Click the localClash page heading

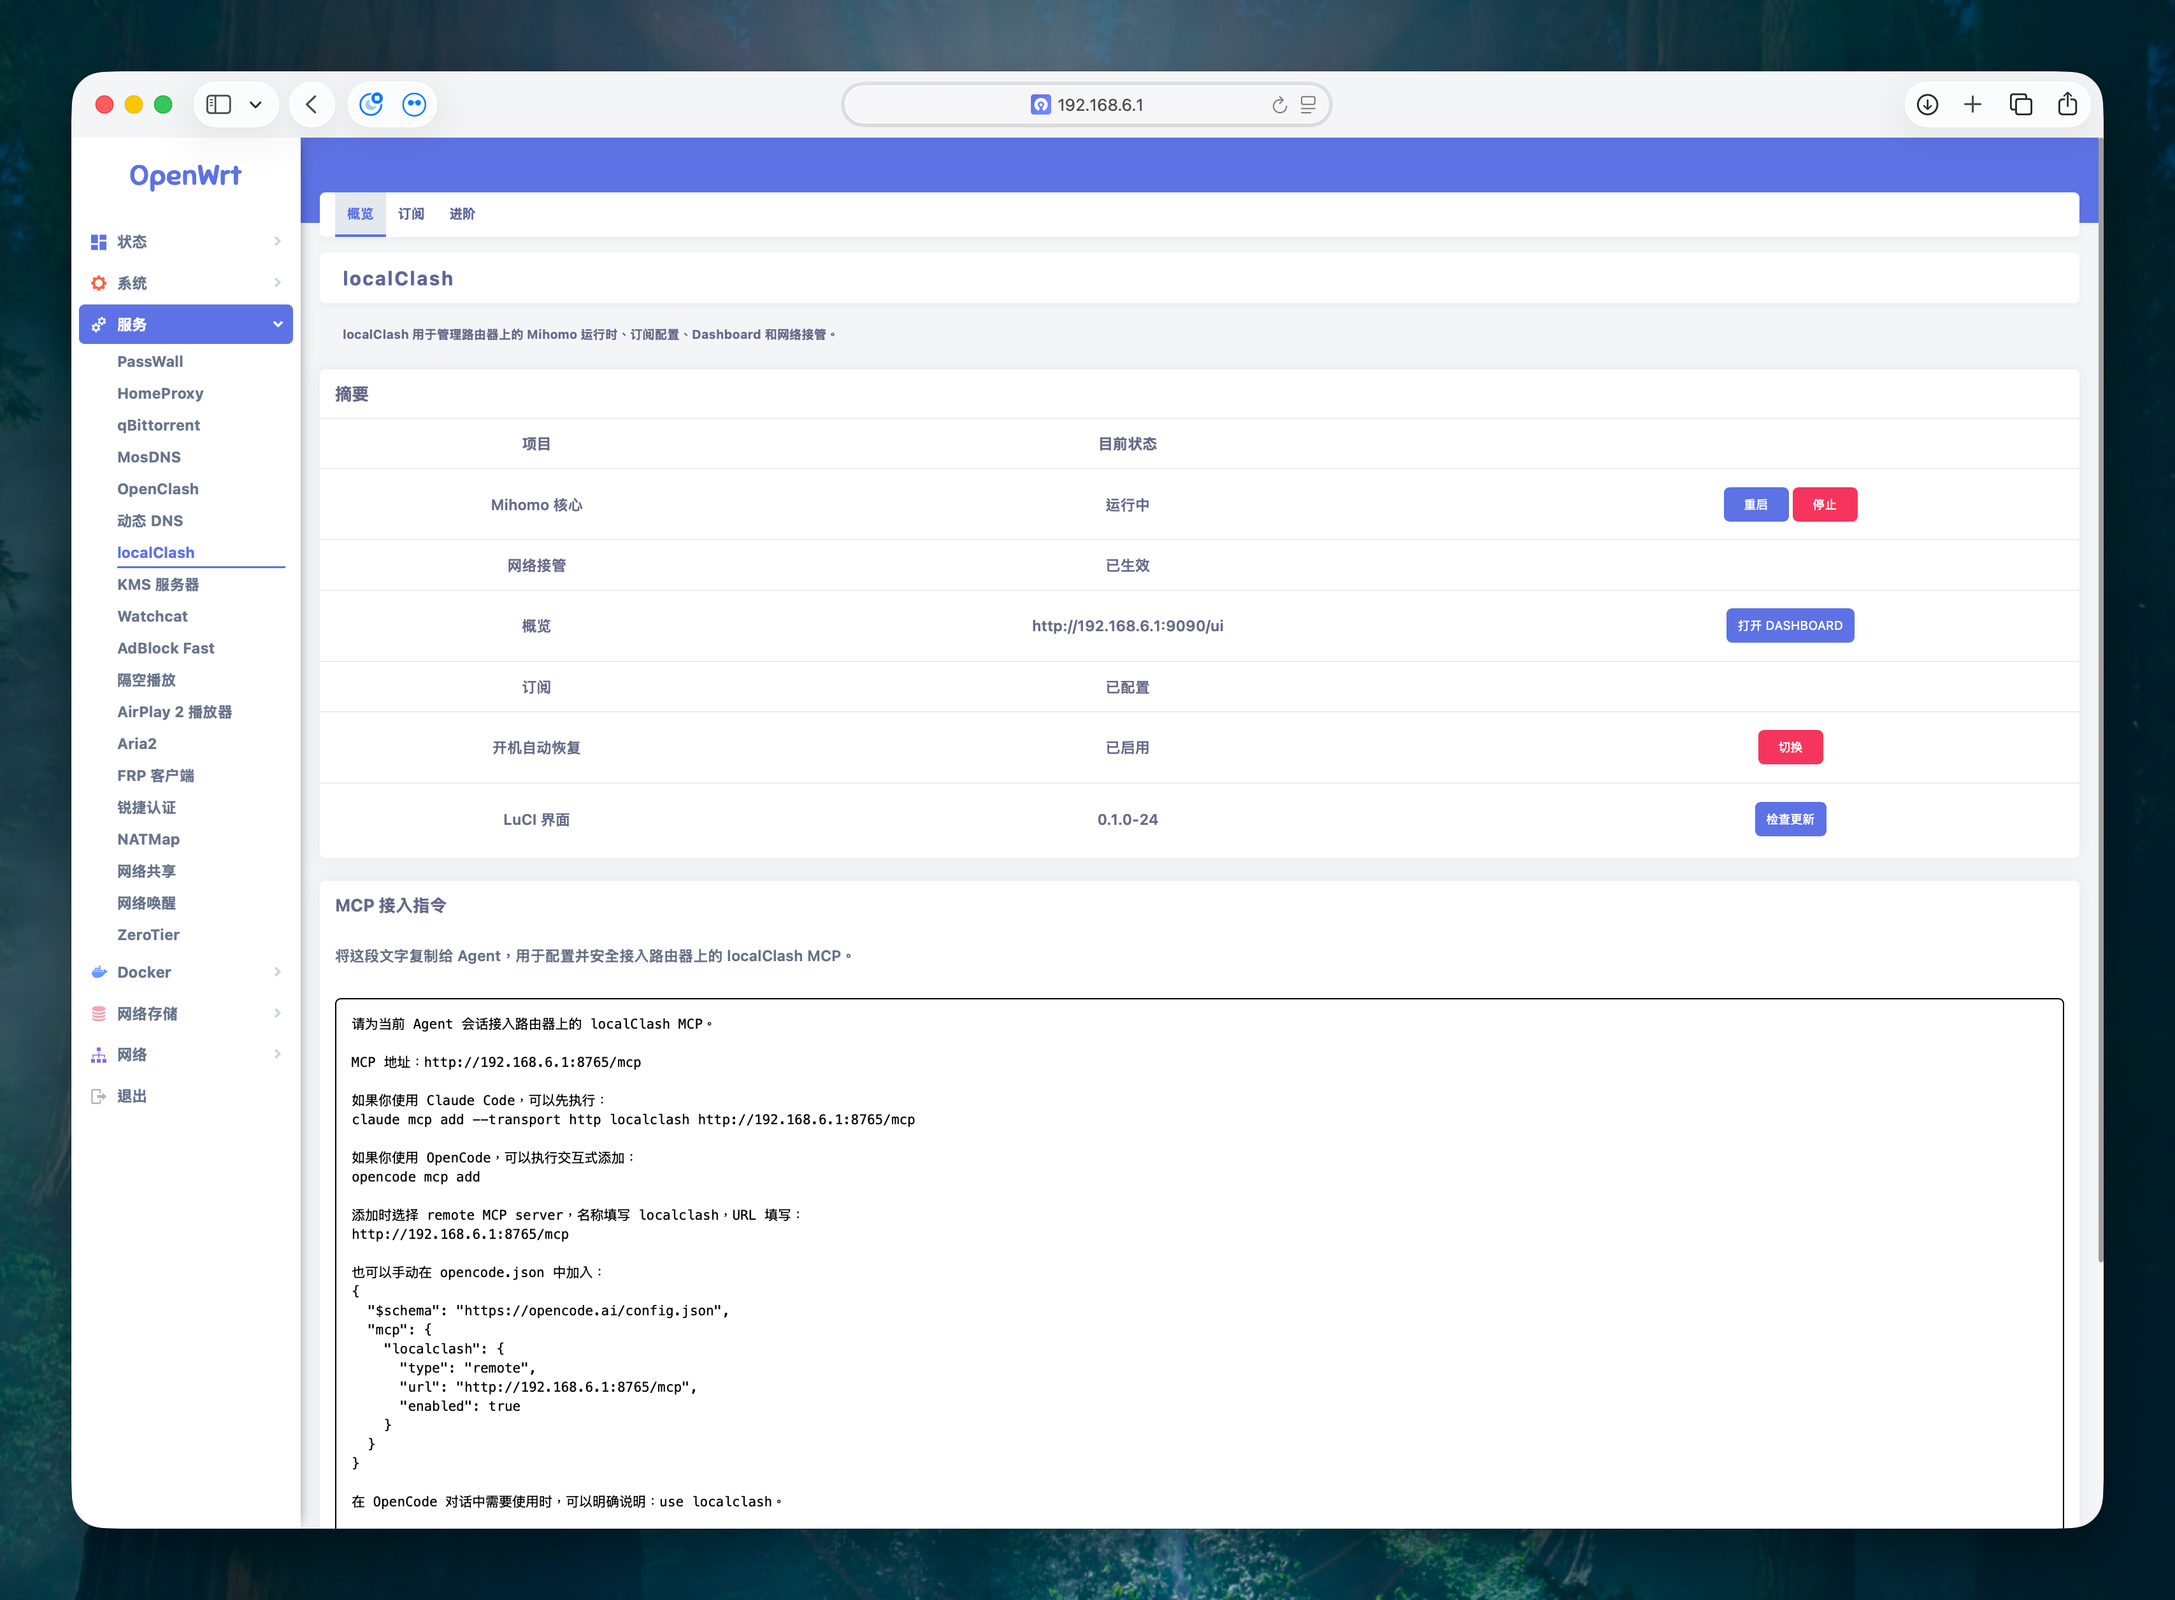397,279
